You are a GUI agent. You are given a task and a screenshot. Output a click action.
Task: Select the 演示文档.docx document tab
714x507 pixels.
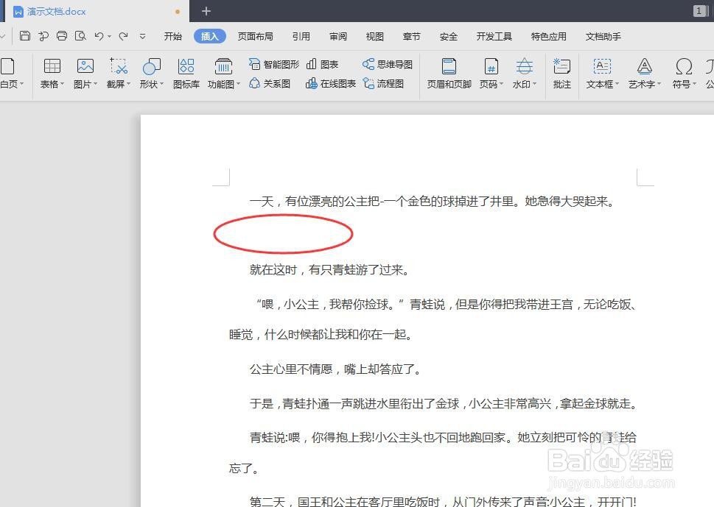point(96,11)
